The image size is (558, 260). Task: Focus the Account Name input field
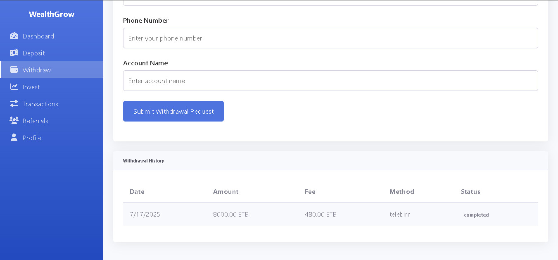click(330, 81)
